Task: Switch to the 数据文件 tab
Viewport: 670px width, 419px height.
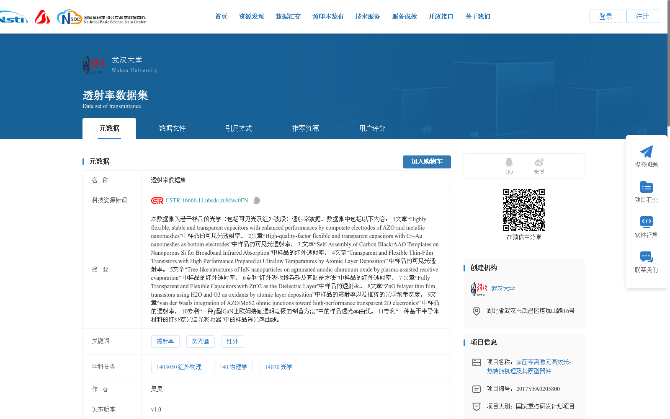Action: 172,129
